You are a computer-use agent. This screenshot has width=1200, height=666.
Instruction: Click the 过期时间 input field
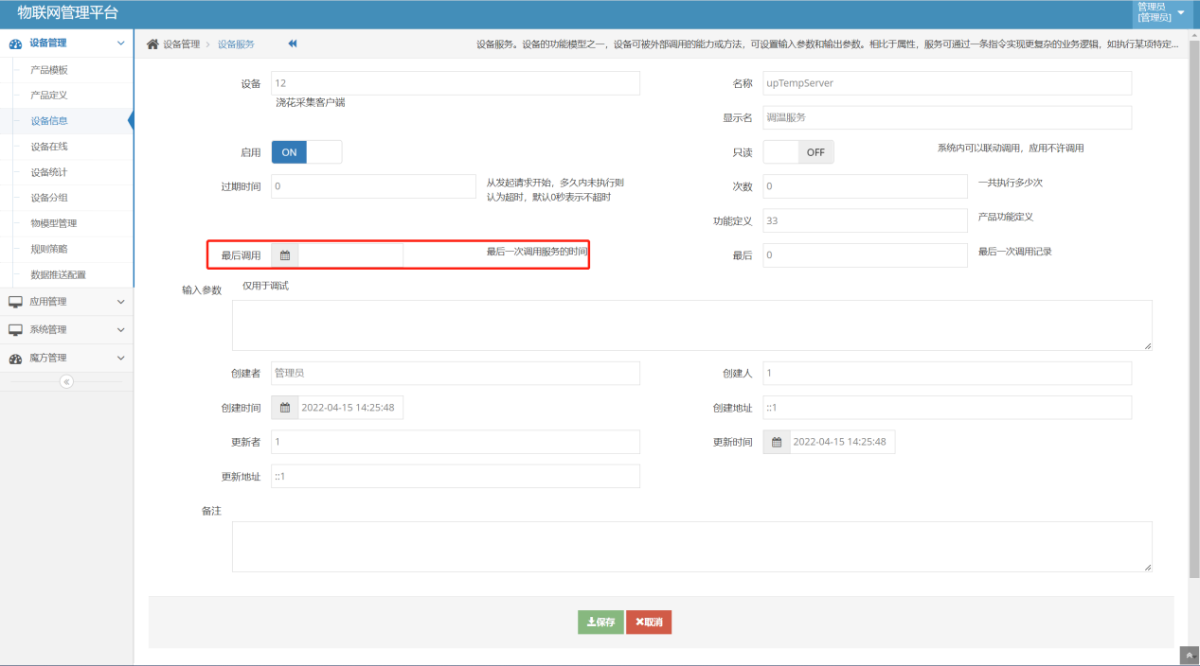point(373,186)
